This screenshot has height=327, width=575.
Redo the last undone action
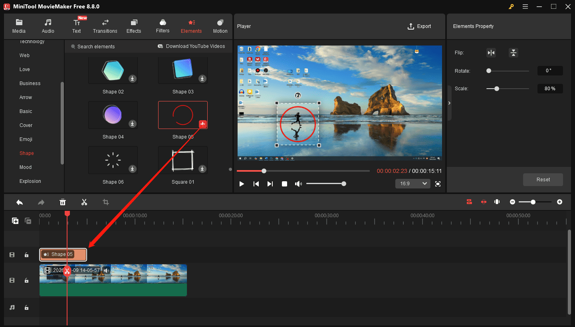coord(41,202)
